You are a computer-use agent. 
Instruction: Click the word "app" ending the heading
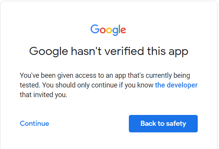tap(178, 53)
